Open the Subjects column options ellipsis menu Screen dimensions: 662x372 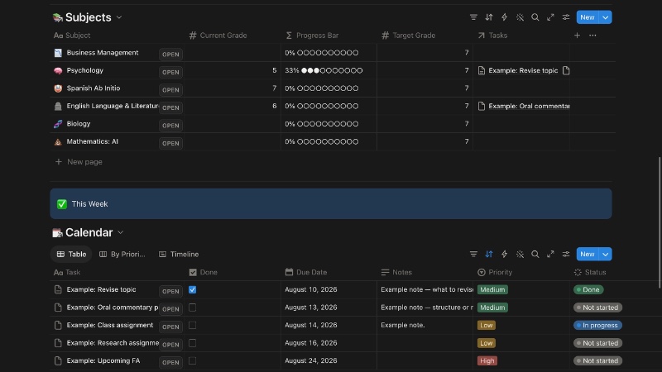592,36
